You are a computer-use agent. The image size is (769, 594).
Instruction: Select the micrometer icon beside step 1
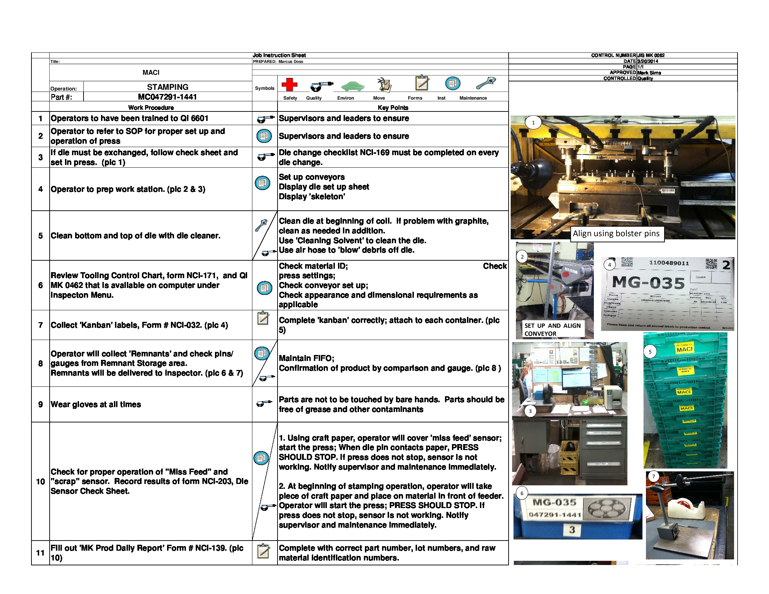click(x=265, y=118)
